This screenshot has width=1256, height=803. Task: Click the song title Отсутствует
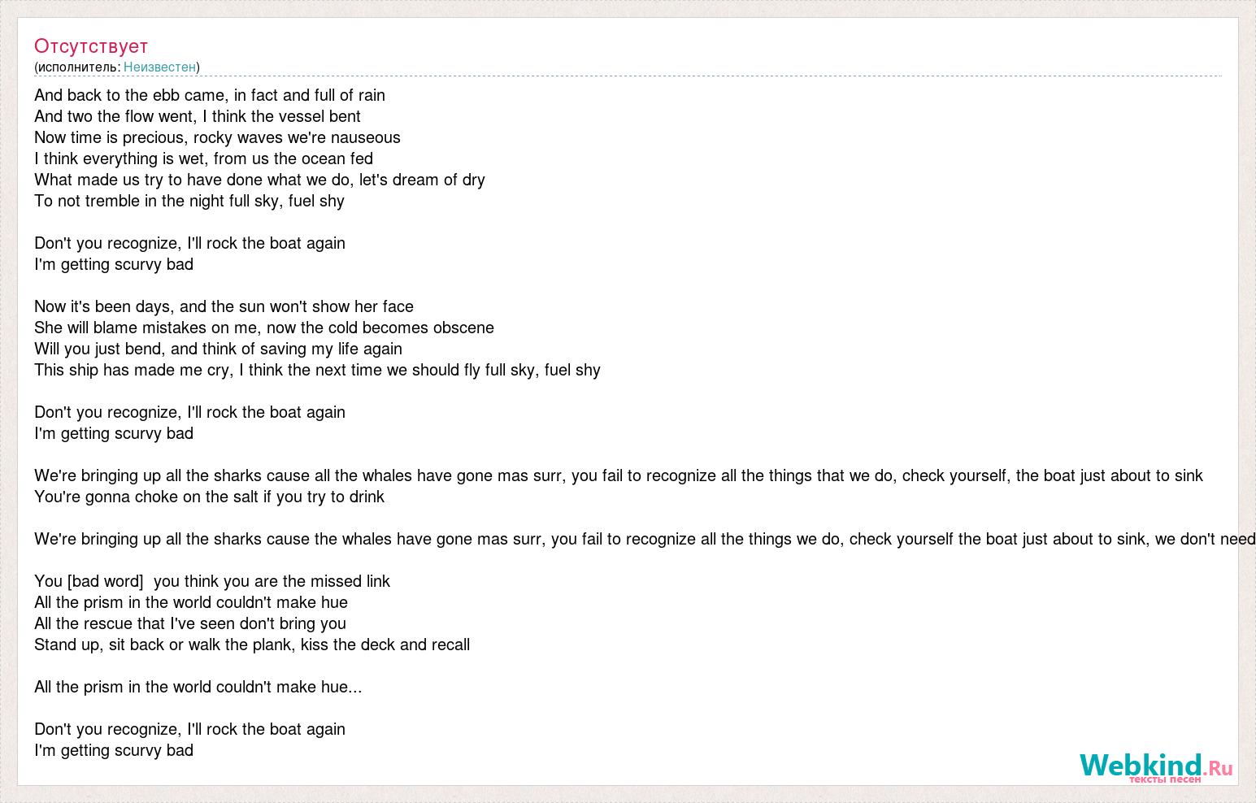[x=91, y=46]
